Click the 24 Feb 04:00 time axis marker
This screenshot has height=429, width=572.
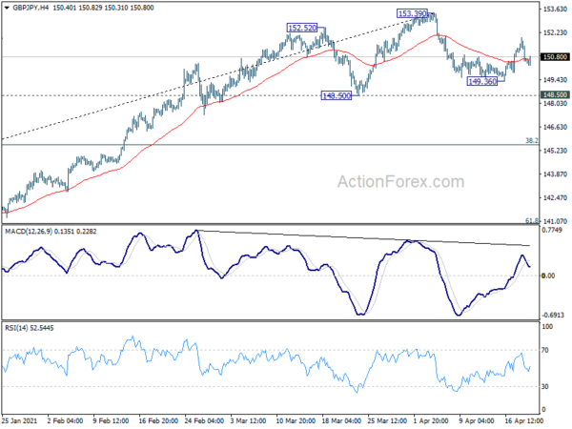point(205,420)
